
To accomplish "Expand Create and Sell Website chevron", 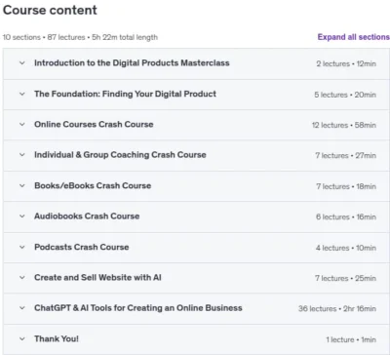I will [x=22, y=278].
